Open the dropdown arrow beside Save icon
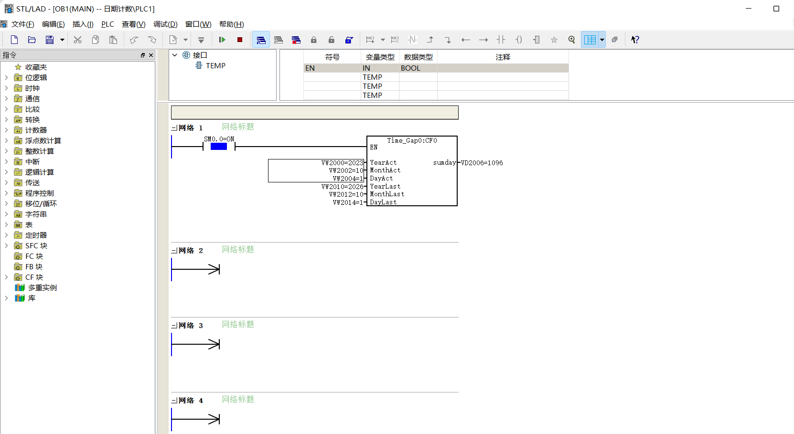Image resolution: width=794 pixels, height=434 pixels. (62, 40)
